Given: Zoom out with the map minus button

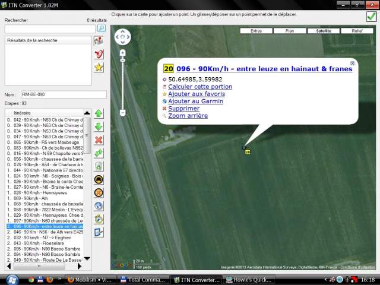Looking at the screenshot, I should point(122,113).
